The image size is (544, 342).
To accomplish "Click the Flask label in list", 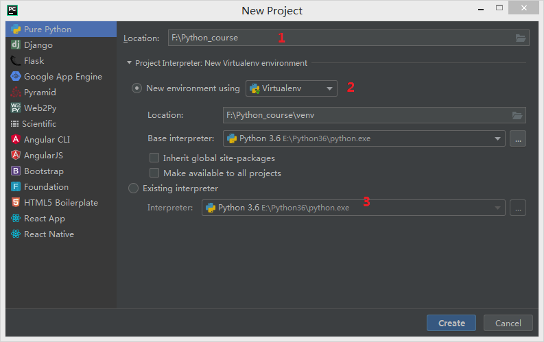I will pyautogui.click(x=34, y=60).
